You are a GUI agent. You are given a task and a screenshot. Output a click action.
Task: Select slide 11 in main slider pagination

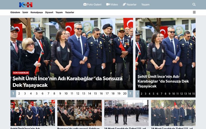[72, 93]
